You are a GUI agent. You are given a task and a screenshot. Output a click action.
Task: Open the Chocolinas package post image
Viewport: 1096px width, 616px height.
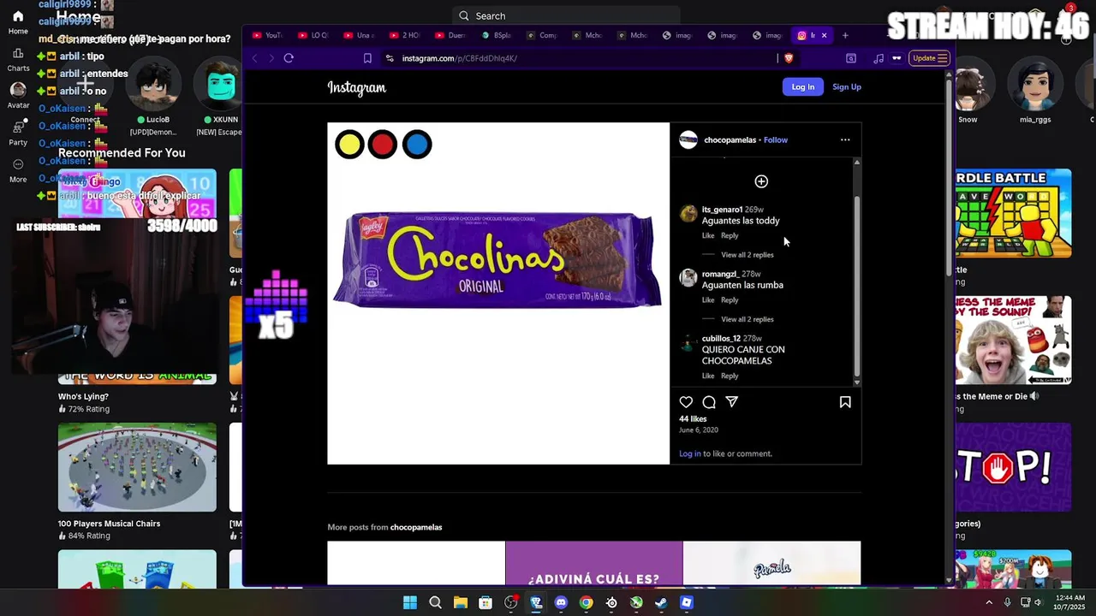tap(498, 293)
